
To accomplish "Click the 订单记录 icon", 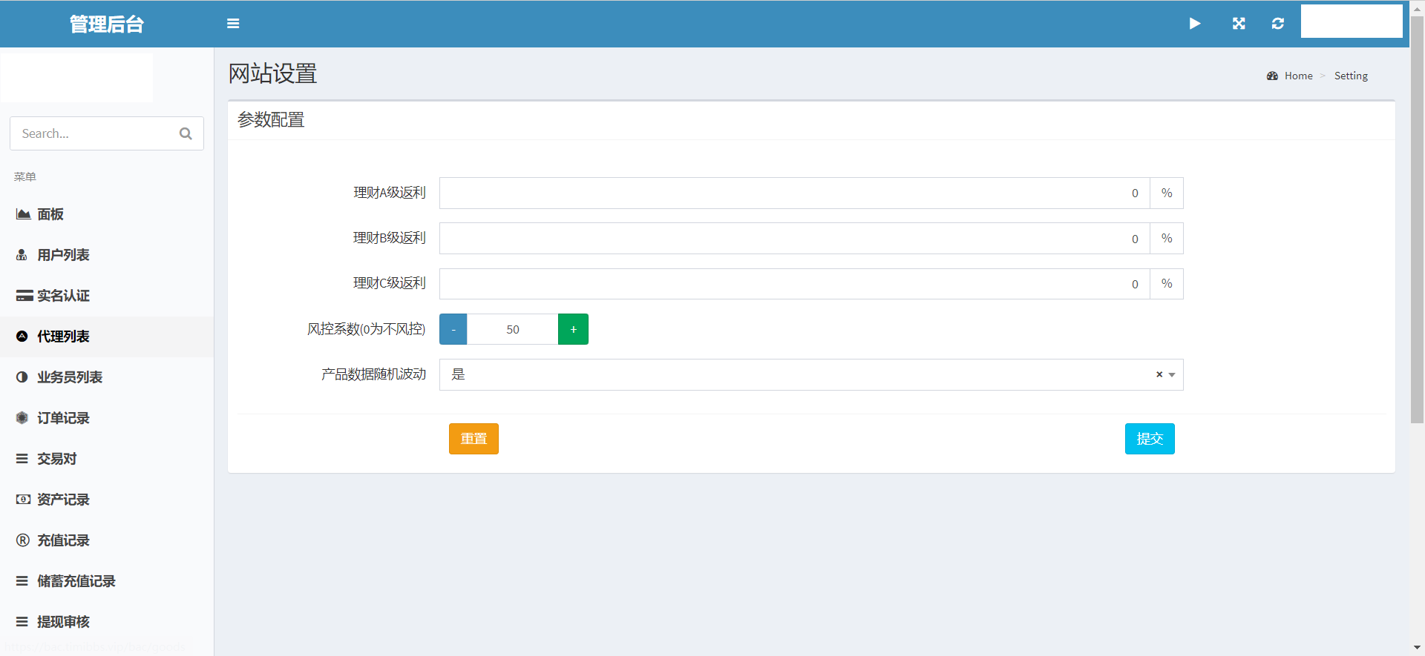I will (x=22, y=418).
